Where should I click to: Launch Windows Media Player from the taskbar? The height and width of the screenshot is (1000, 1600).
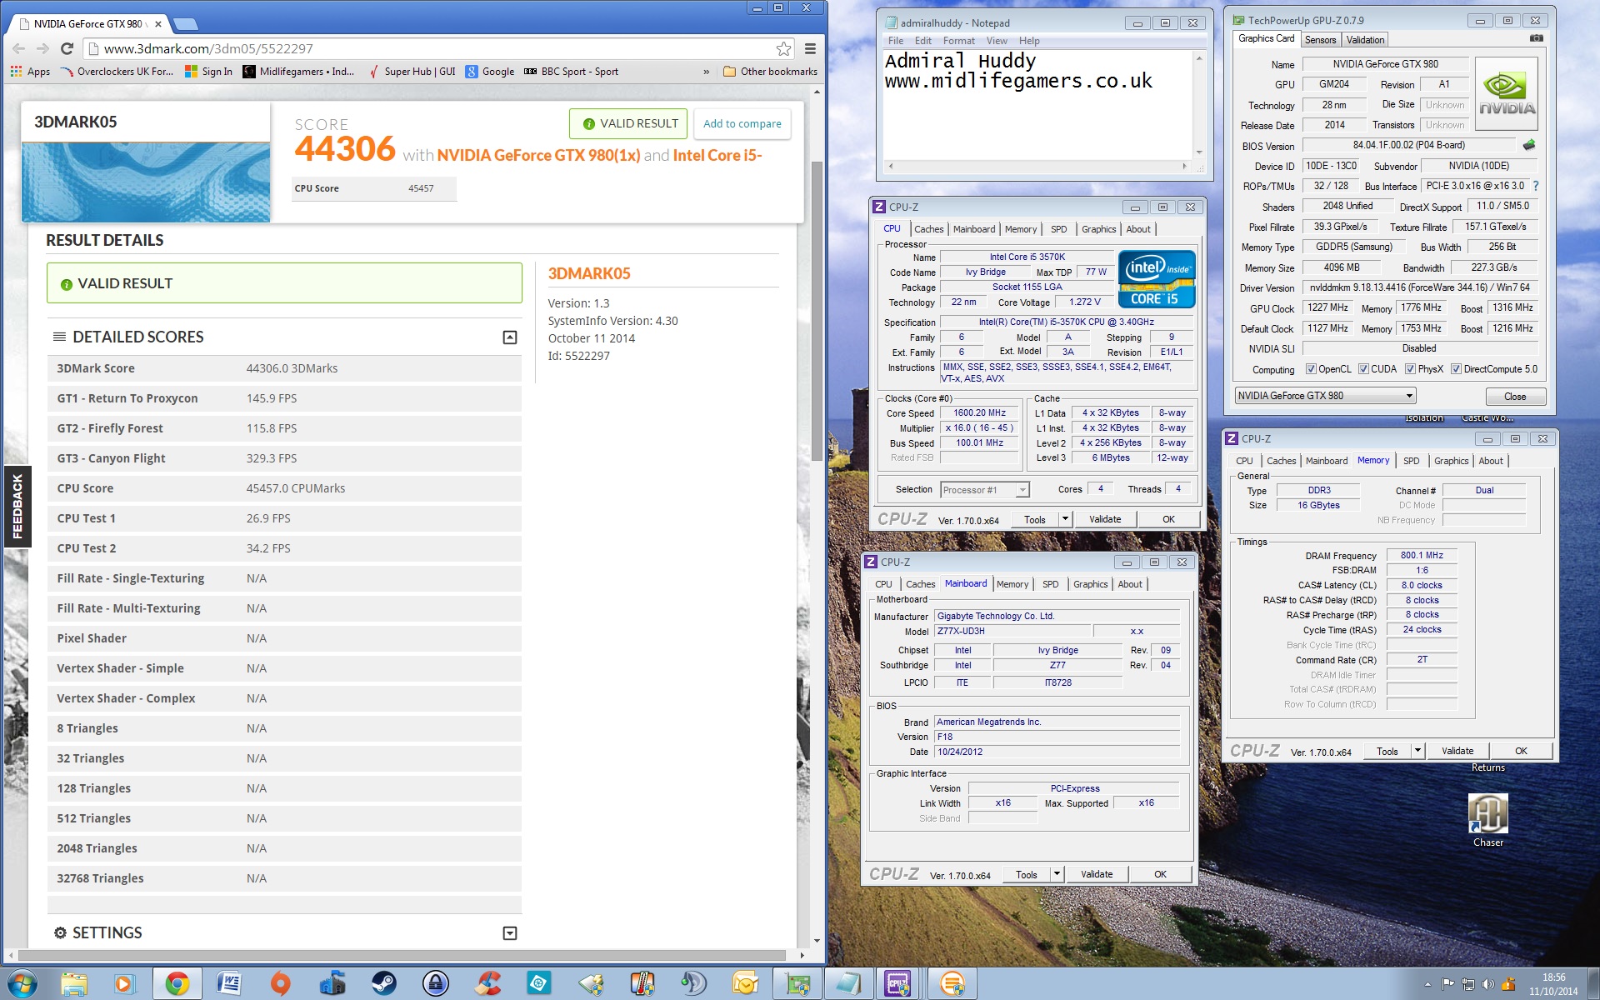coord(123,984)
